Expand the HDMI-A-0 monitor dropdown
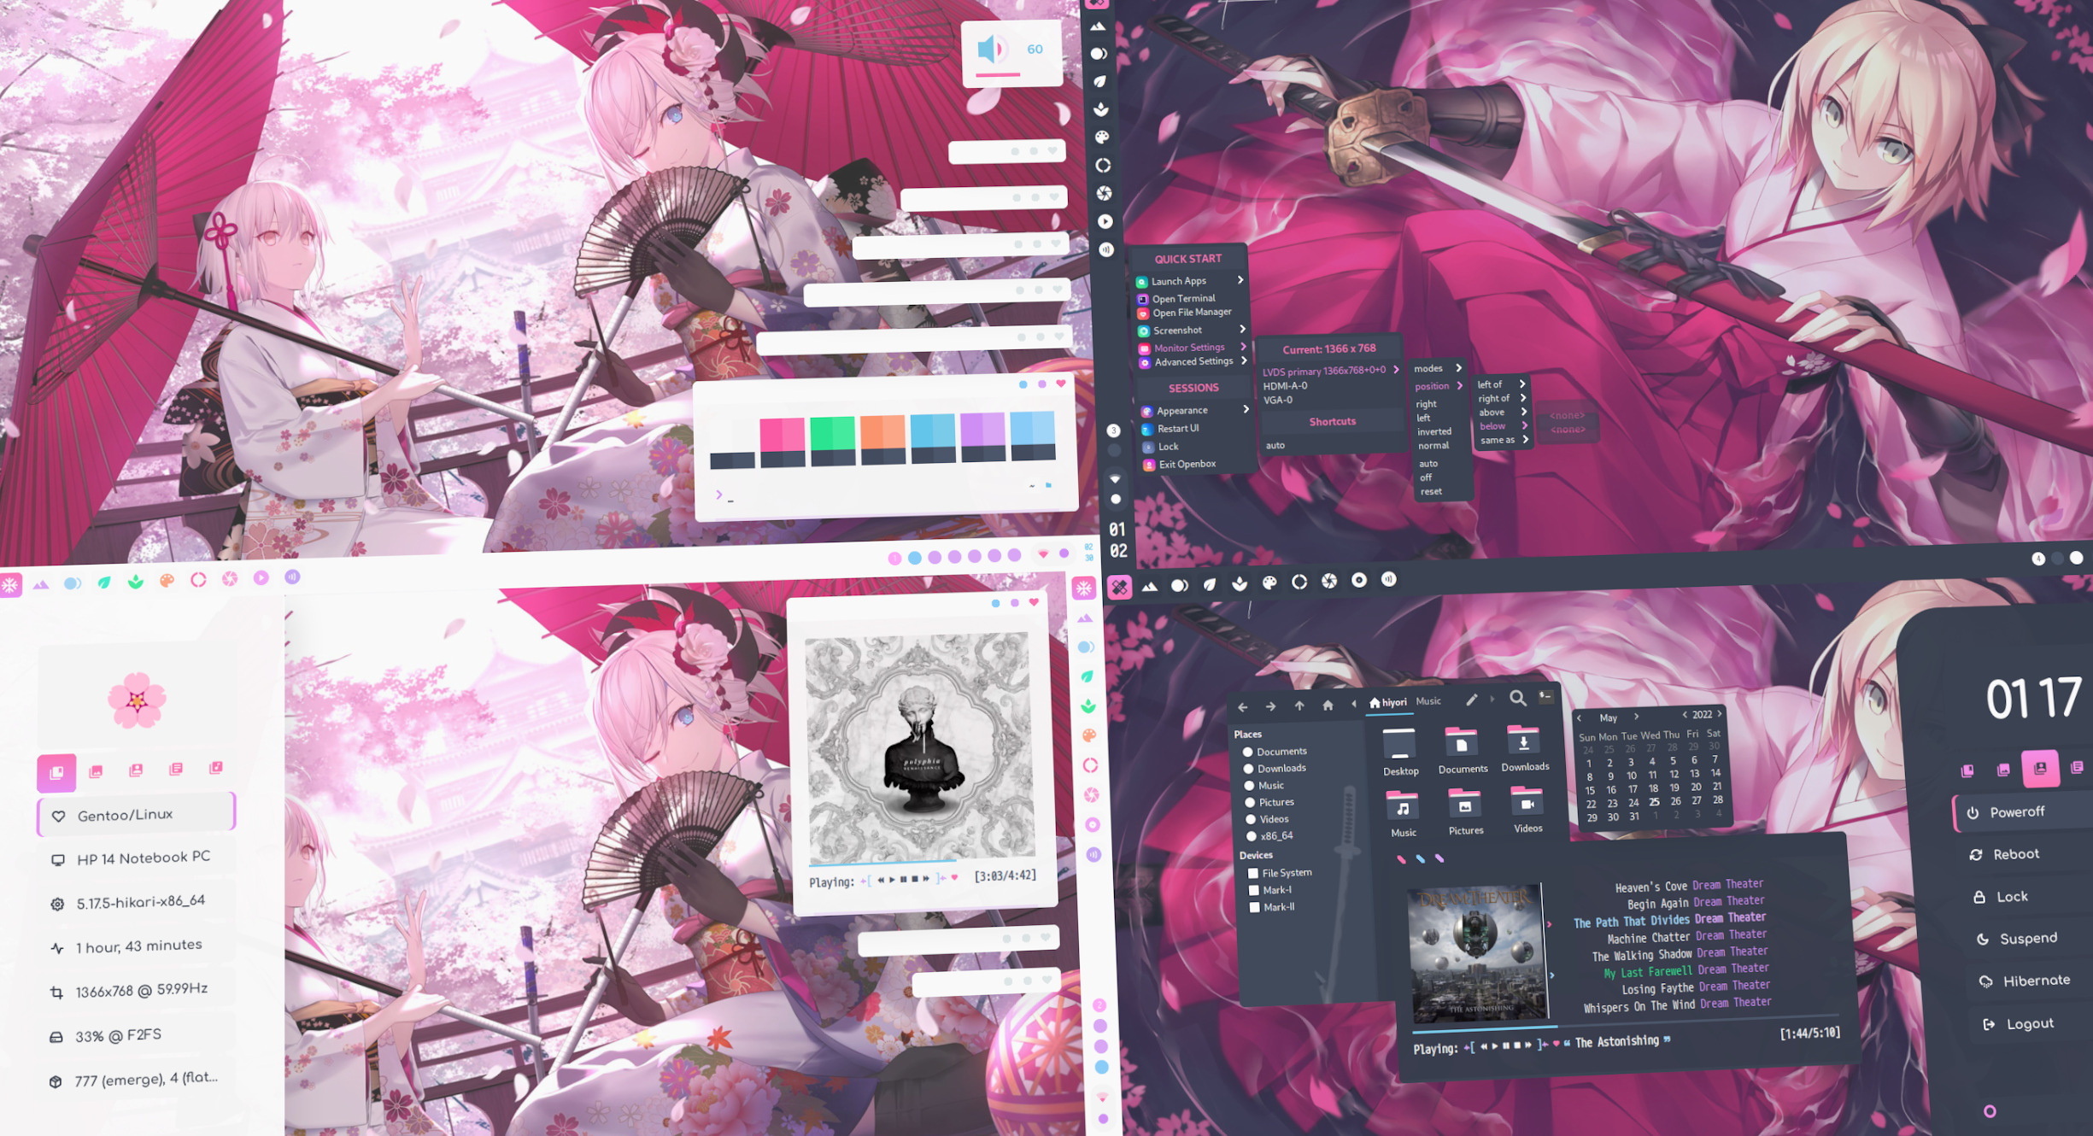Image resolution: width=2093 pixels, height=1136 pixels. point(1287,386)
